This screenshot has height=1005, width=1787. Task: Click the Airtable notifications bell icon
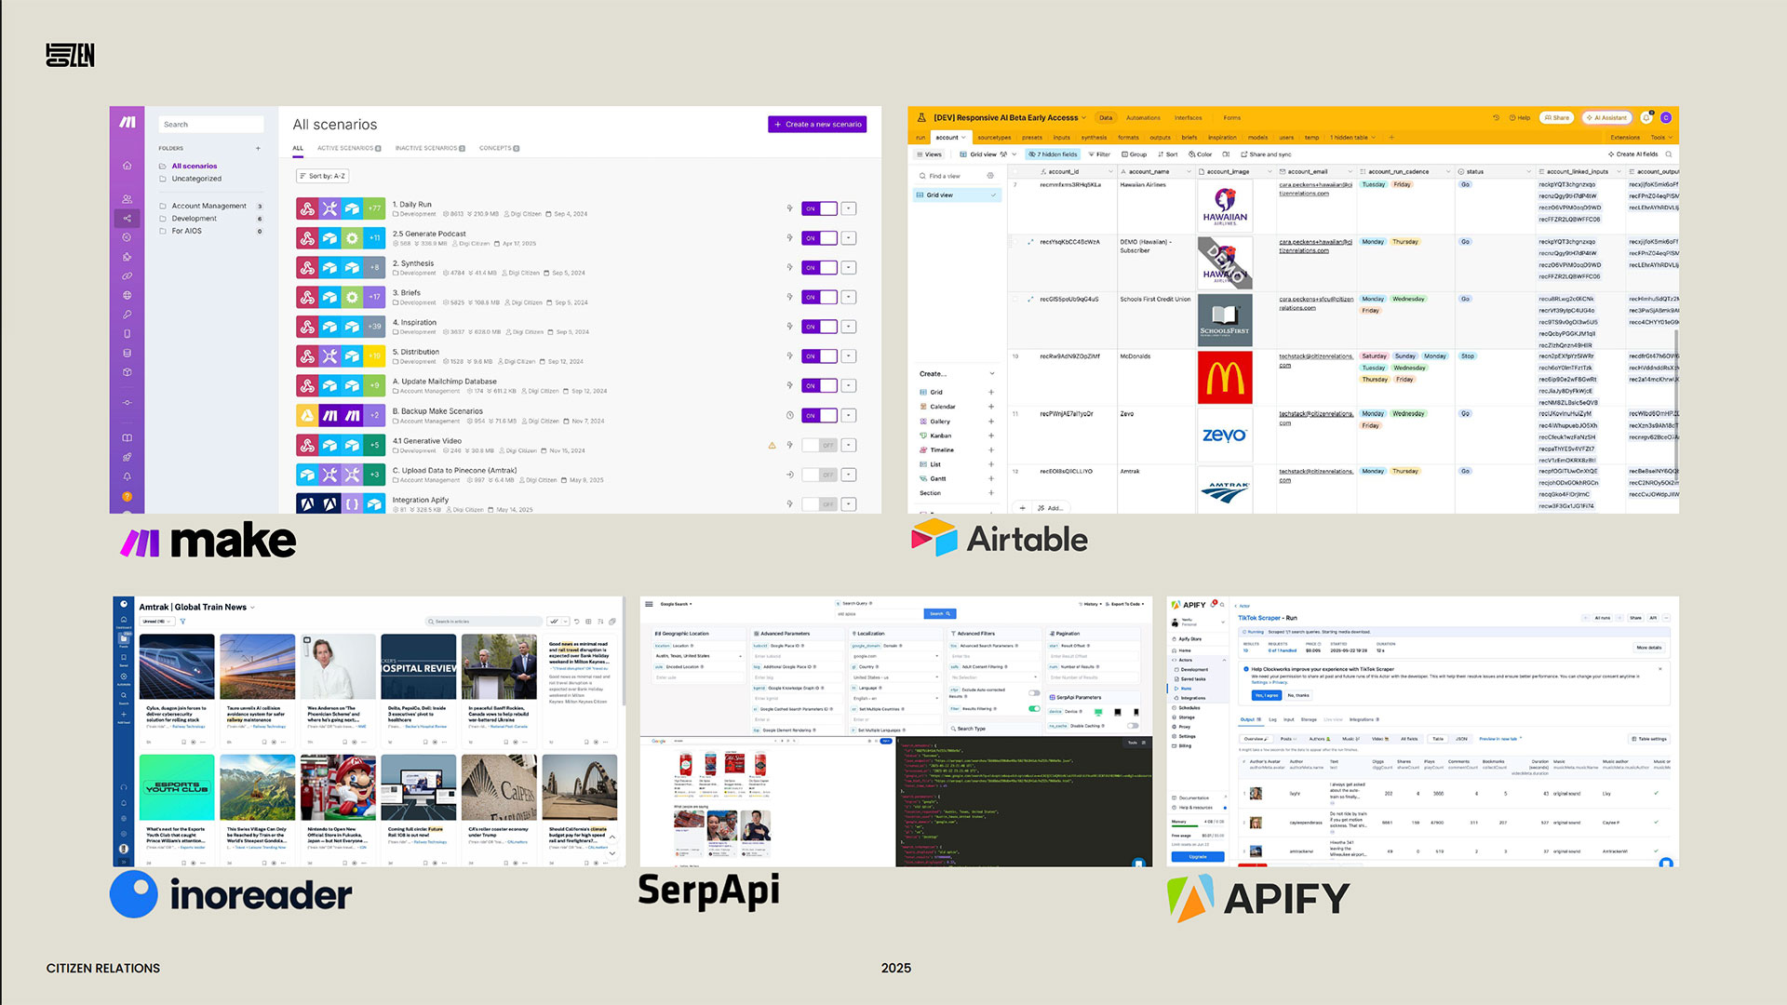1646,118
